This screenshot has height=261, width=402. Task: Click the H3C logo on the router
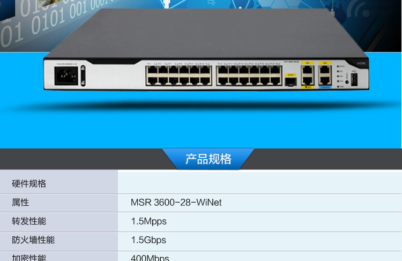click(x=361, y=63)
